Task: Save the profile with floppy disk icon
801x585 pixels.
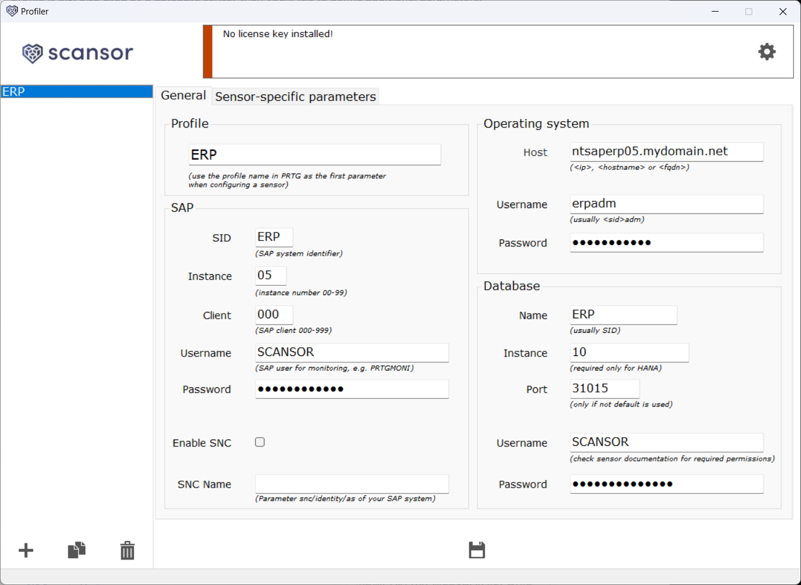Action: pyautogui.click(x=477, y=550)
